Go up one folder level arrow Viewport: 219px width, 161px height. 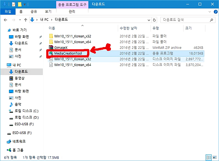[26, 20]
